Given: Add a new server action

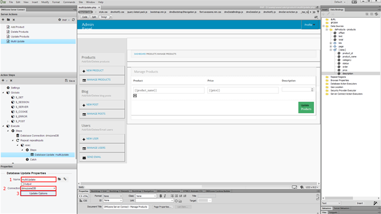Looking at the screenshot, I should tap(3, 20).
